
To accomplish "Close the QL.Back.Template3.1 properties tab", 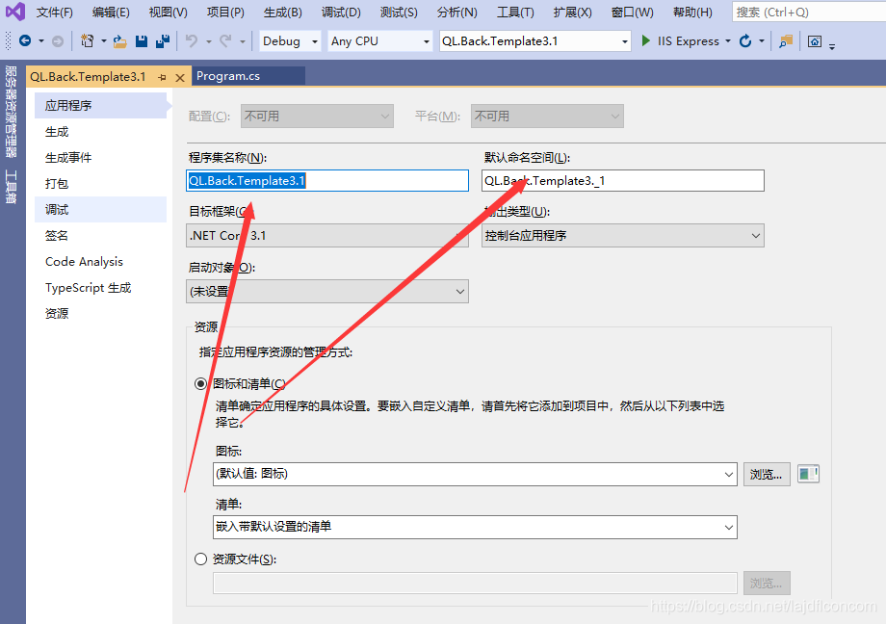I will [180, 77].
